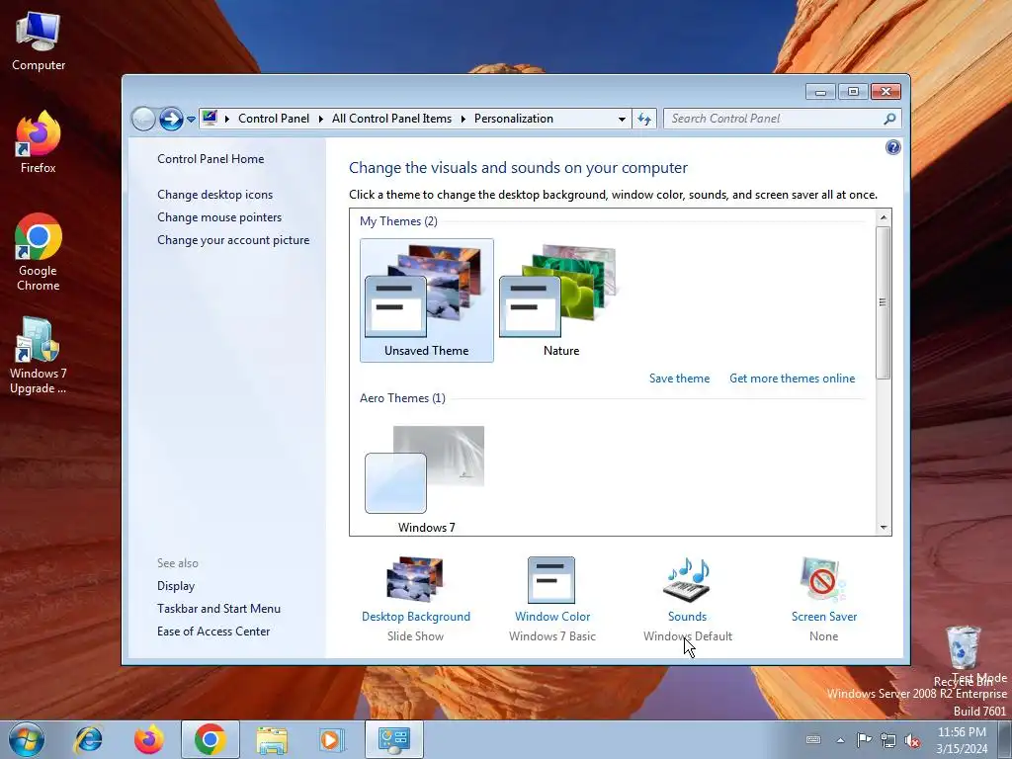Select the Firefox desktop shortcut

(x=39, y=142)
